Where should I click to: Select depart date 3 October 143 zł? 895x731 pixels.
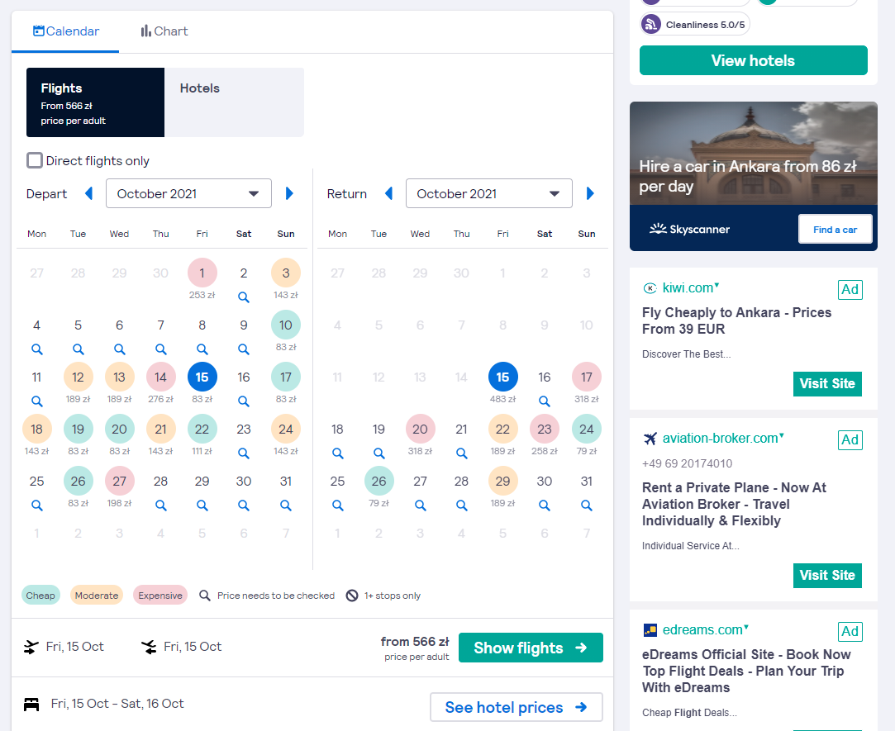point(286,273)
